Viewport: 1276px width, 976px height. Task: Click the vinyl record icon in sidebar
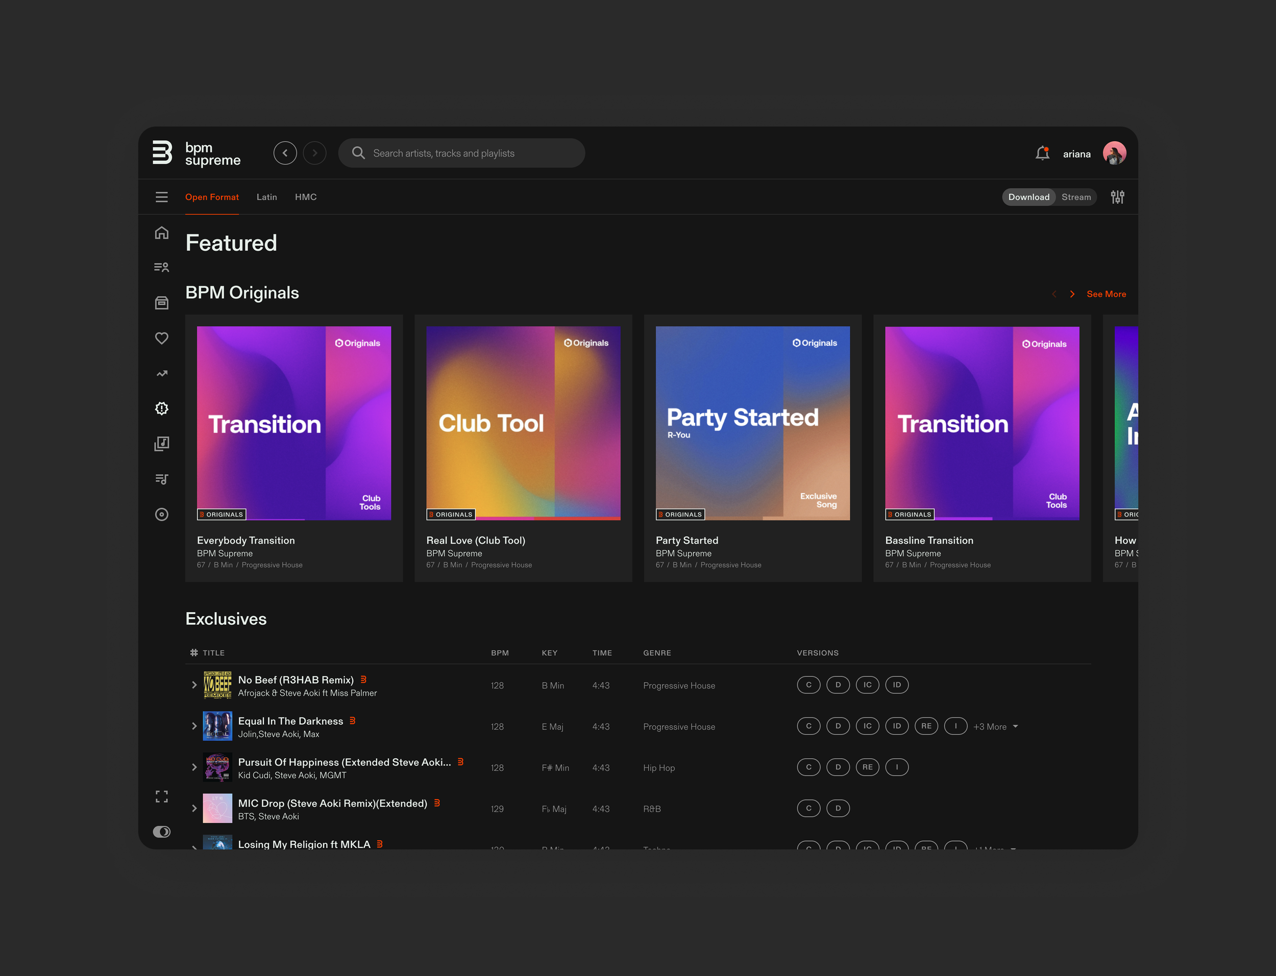[162, 515]
